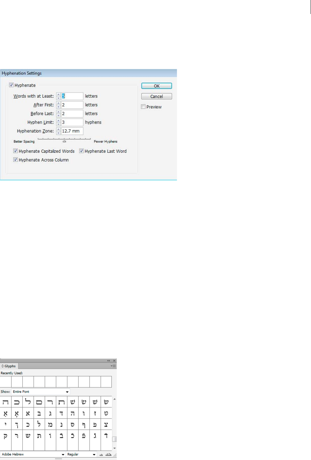
Task: Select the alef with patah glyph (אַ)
Action: click(6, 414)
